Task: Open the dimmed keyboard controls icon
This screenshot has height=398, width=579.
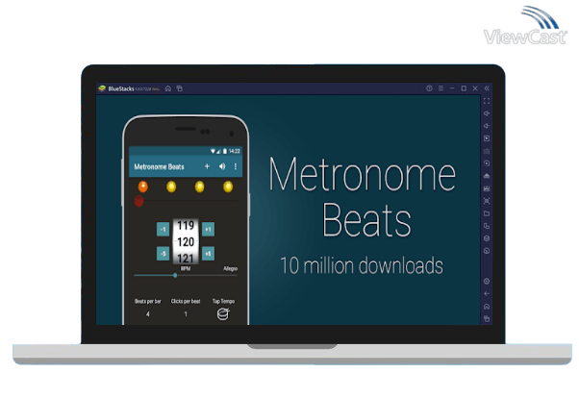Action: pyautogui.click(x=487, y=151)
